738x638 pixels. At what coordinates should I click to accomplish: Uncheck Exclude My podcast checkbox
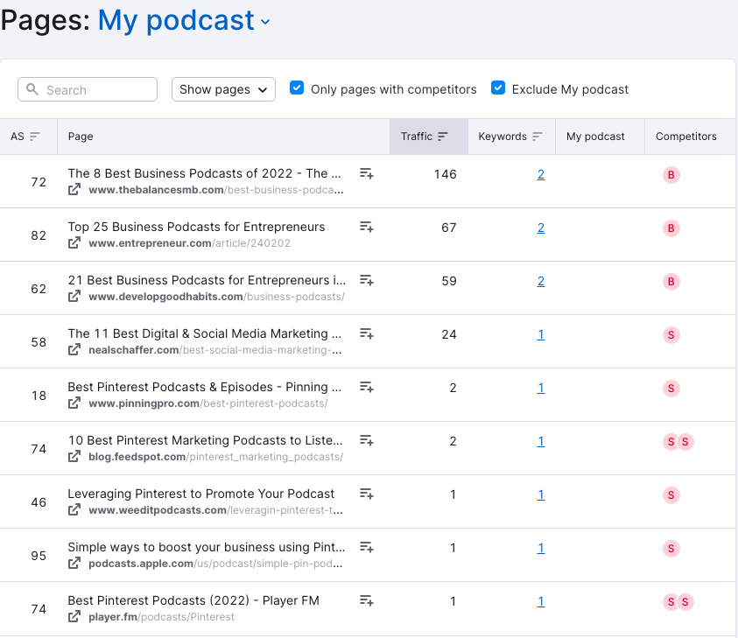click(498, 88)
